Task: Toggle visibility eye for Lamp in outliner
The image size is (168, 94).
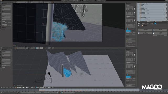Action: tap(164, 15)
